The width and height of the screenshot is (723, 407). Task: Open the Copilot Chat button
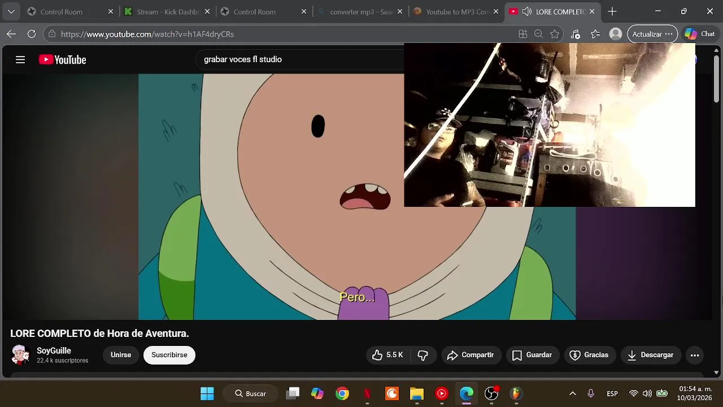699,34
